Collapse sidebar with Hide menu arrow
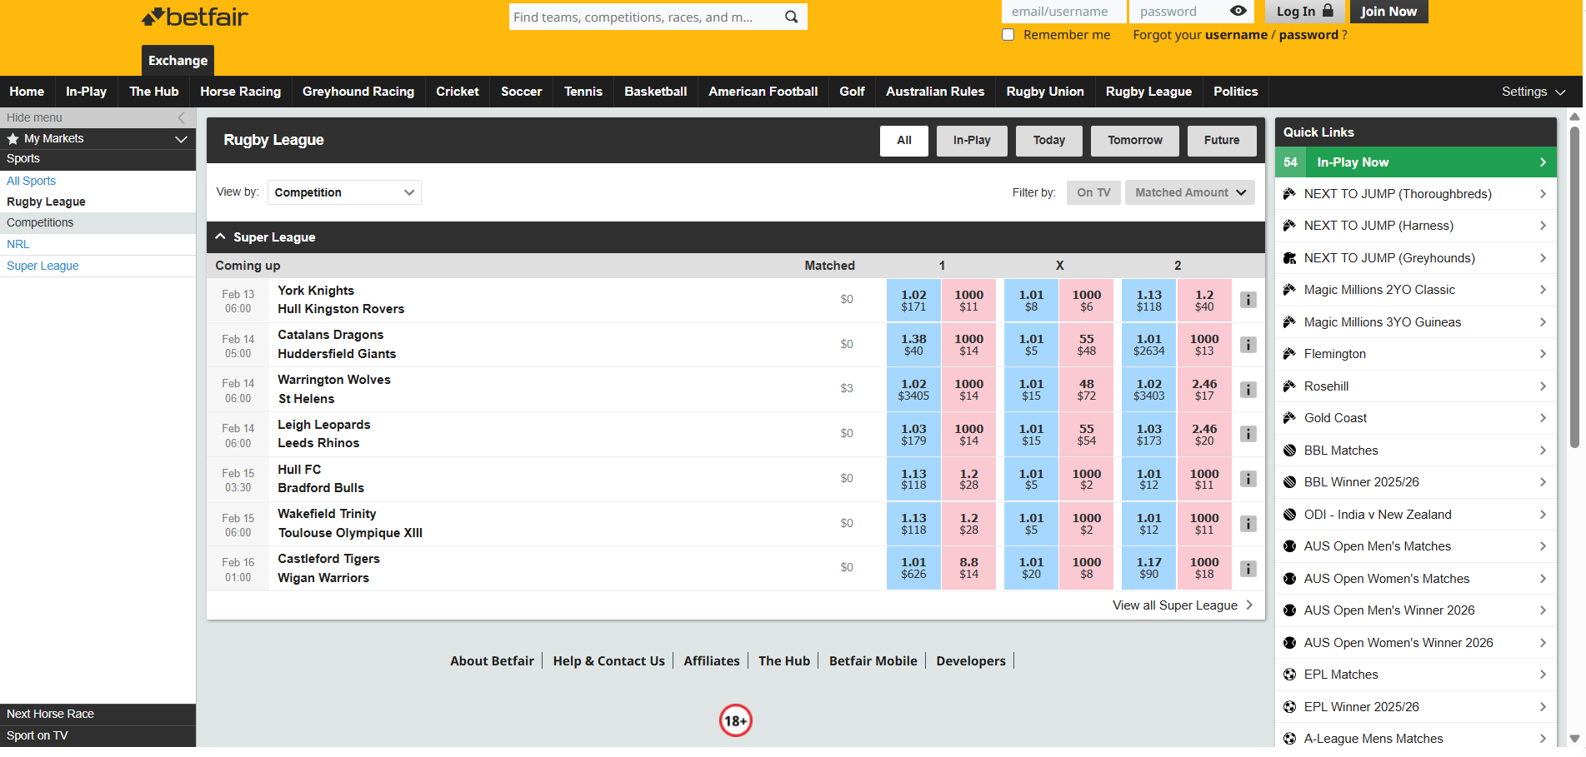 tap(182, 117)
